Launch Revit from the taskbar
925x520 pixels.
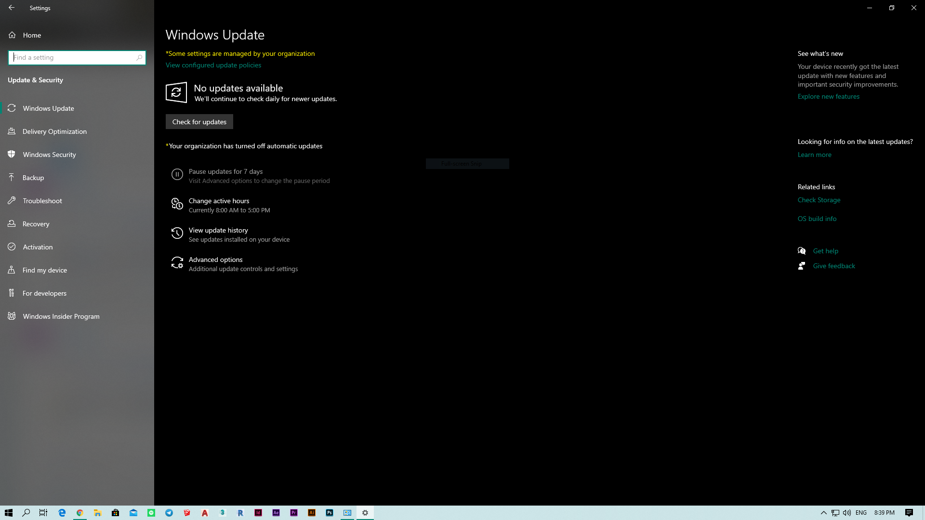240,513
